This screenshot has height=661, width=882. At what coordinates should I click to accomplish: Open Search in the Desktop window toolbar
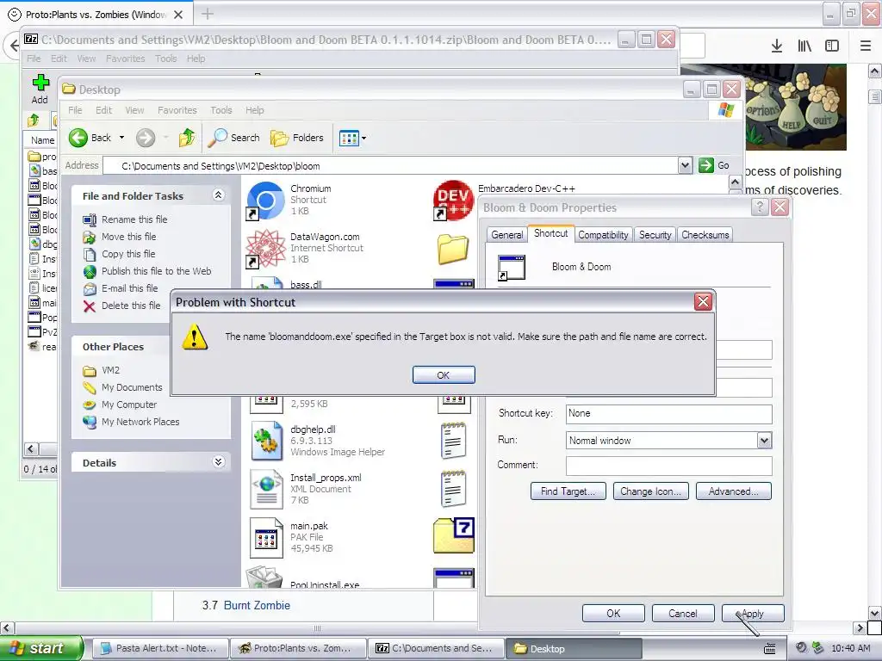[233, 138]
